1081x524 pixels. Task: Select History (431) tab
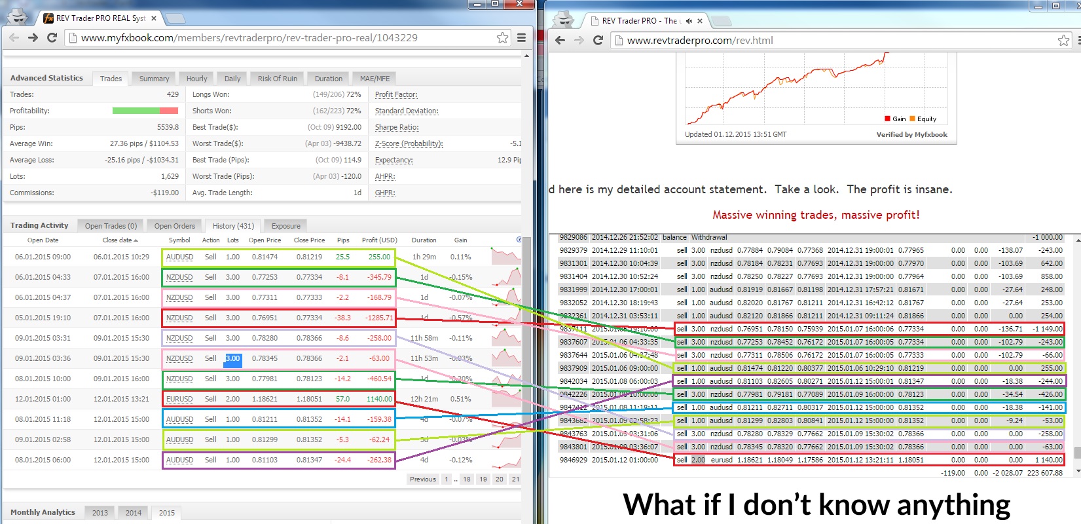coord(233,225)
